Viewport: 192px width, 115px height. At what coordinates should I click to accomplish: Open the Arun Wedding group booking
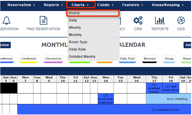click(x=168, y=99)
